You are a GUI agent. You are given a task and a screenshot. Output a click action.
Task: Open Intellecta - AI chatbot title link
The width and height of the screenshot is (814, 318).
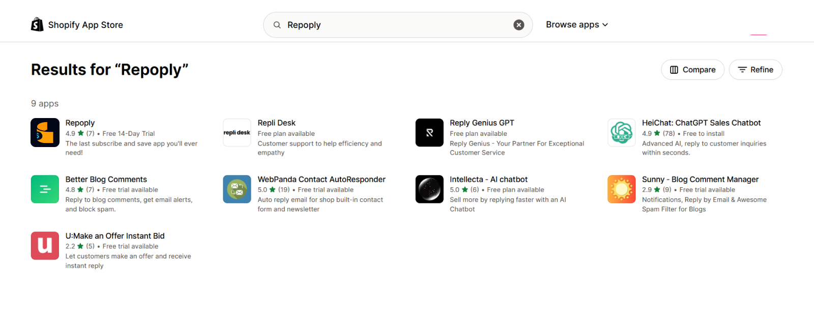(x=488, y=179)
